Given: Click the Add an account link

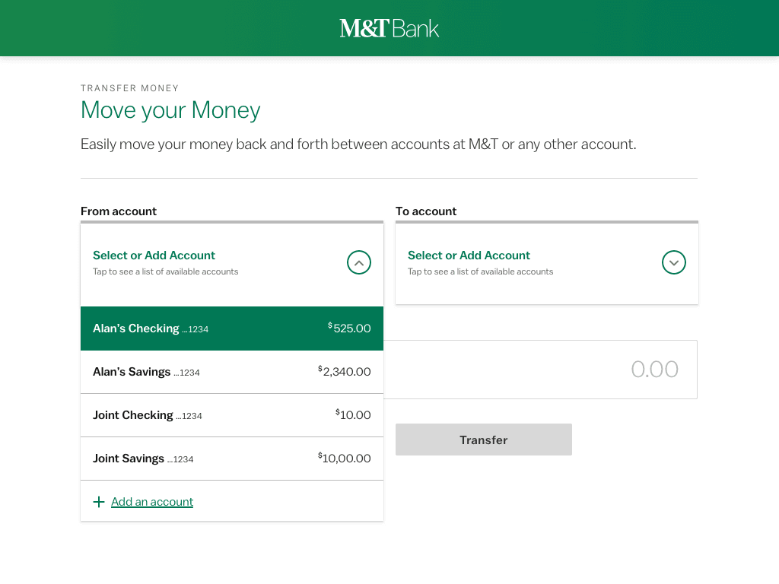Looking at the screenshot, I should (x=152, y=502).
